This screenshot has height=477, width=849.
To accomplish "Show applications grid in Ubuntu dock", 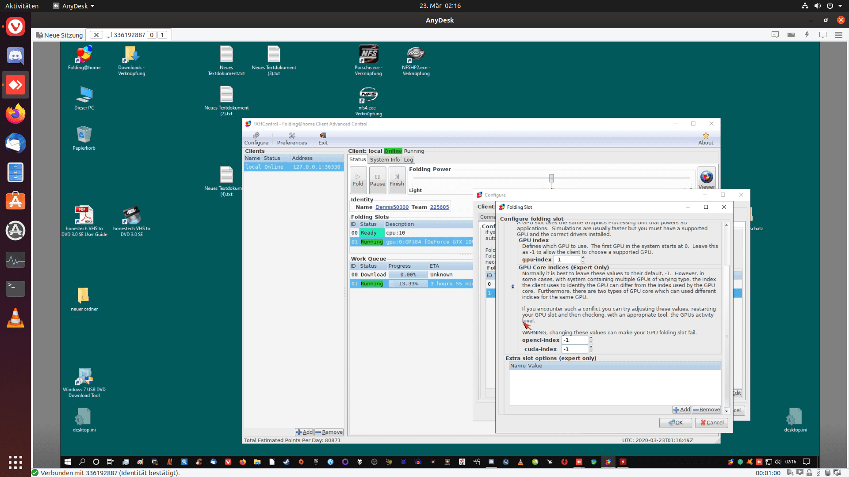I will point(15,462).
